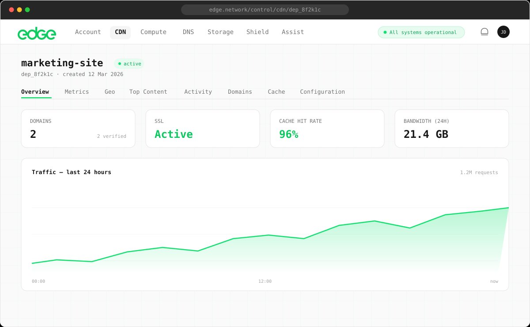Click the red close window button
The image size is (530, 327).
[11, 10]
